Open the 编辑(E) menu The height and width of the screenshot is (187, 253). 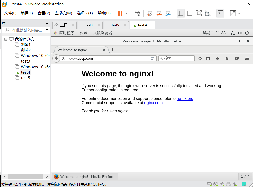click(27, 13)
